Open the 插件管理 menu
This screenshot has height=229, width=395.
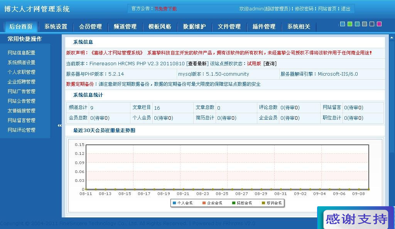(264, 27)
